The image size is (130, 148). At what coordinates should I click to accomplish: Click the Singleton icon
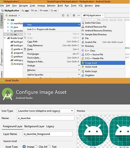(83, 75)
